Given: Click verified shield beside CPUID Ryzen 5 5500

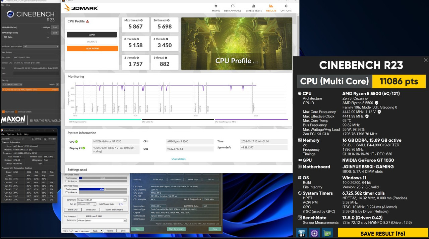Looking at the screenshot, I should click(376, 103).
